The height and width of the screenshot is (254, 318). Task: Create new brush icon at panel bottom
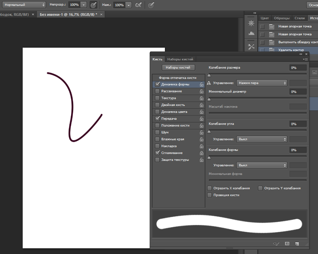(x=297, y=243)
